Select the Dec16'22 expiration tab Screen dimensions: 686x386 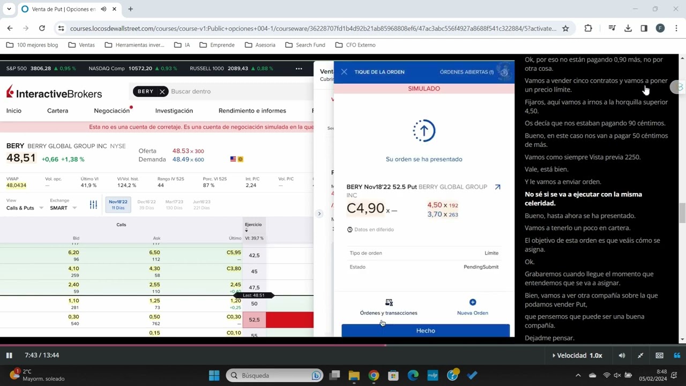(x=146, y=205)
